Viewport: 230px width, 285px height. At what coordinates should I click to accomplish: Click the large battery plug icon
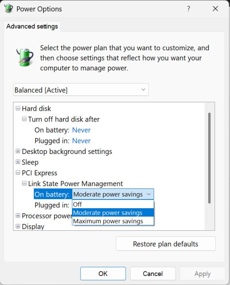(25, 57)
